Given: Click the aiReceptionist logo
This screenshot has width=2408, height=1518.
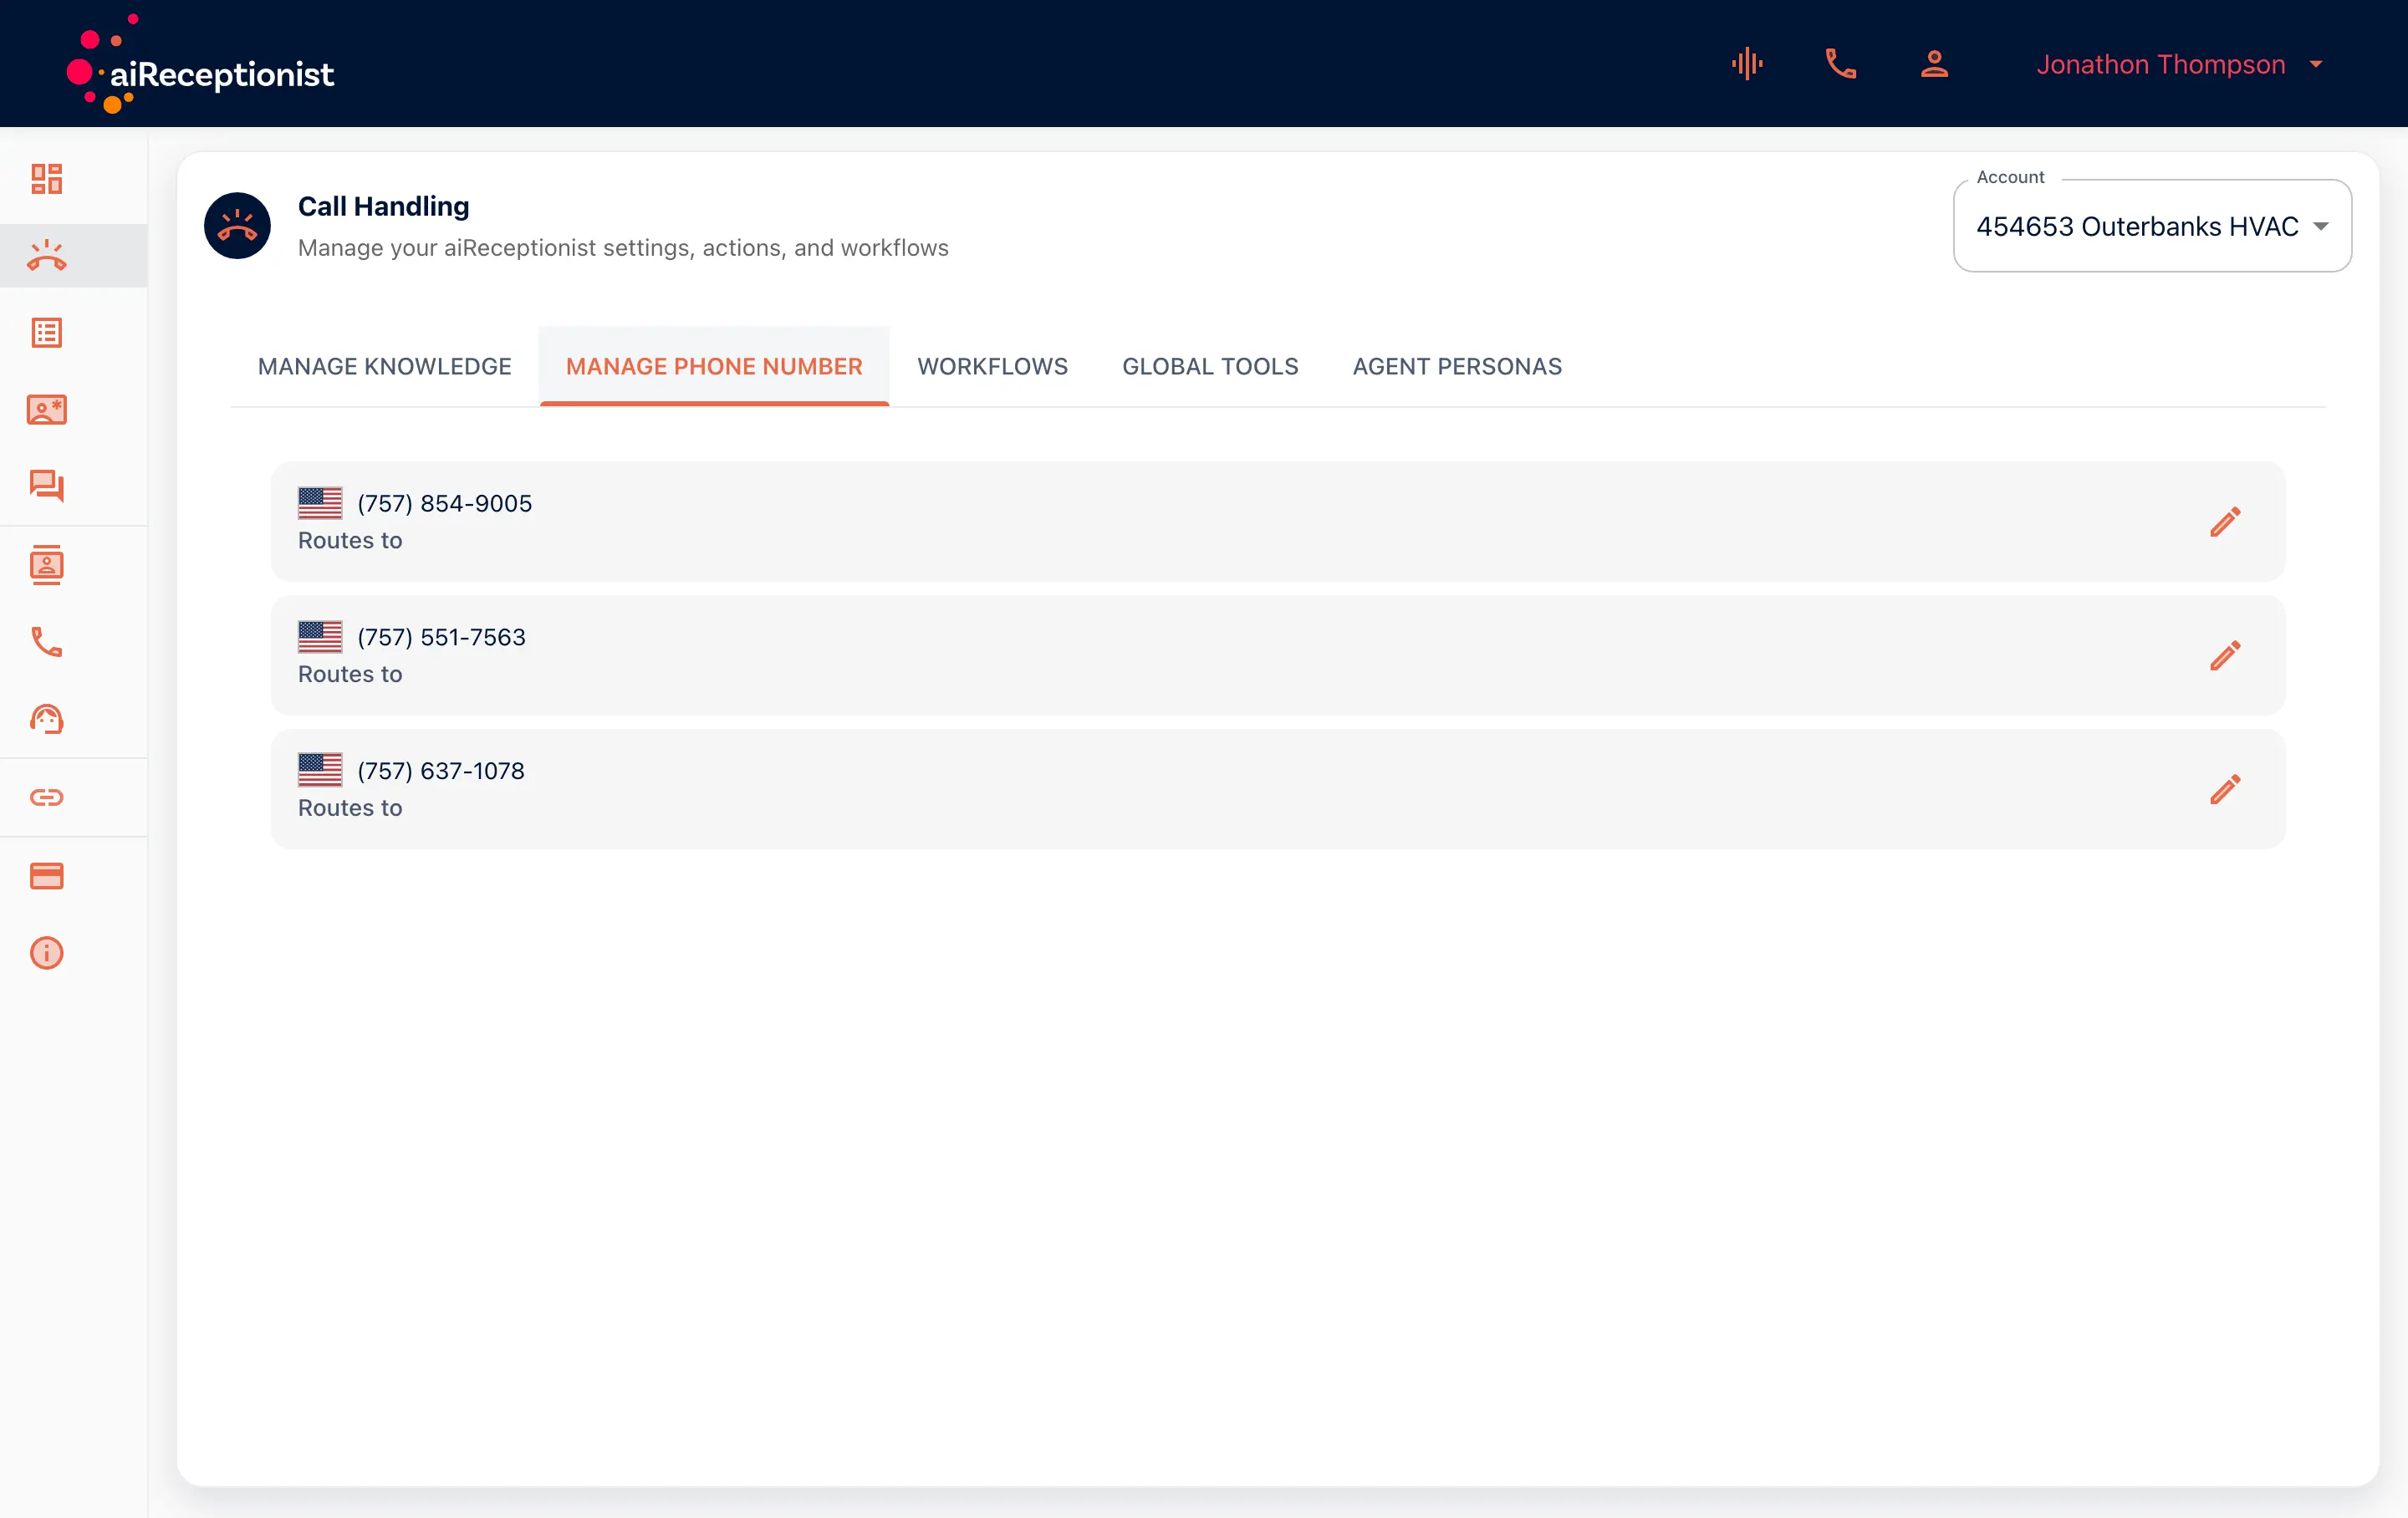Looking at the screenshot, I should click(200, 64).
